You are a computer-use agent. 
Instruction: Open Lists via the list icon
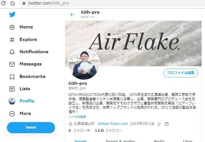pyautogui.click(x=12, y=89)
